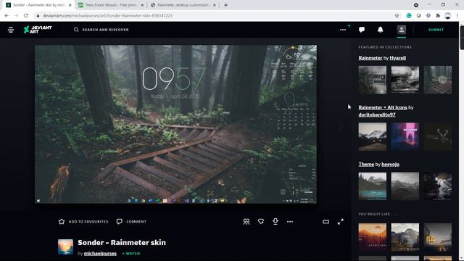Click the address bar URL
This screenshot has height=261, width=464.
pyautogui.click(x=107, y=16)
